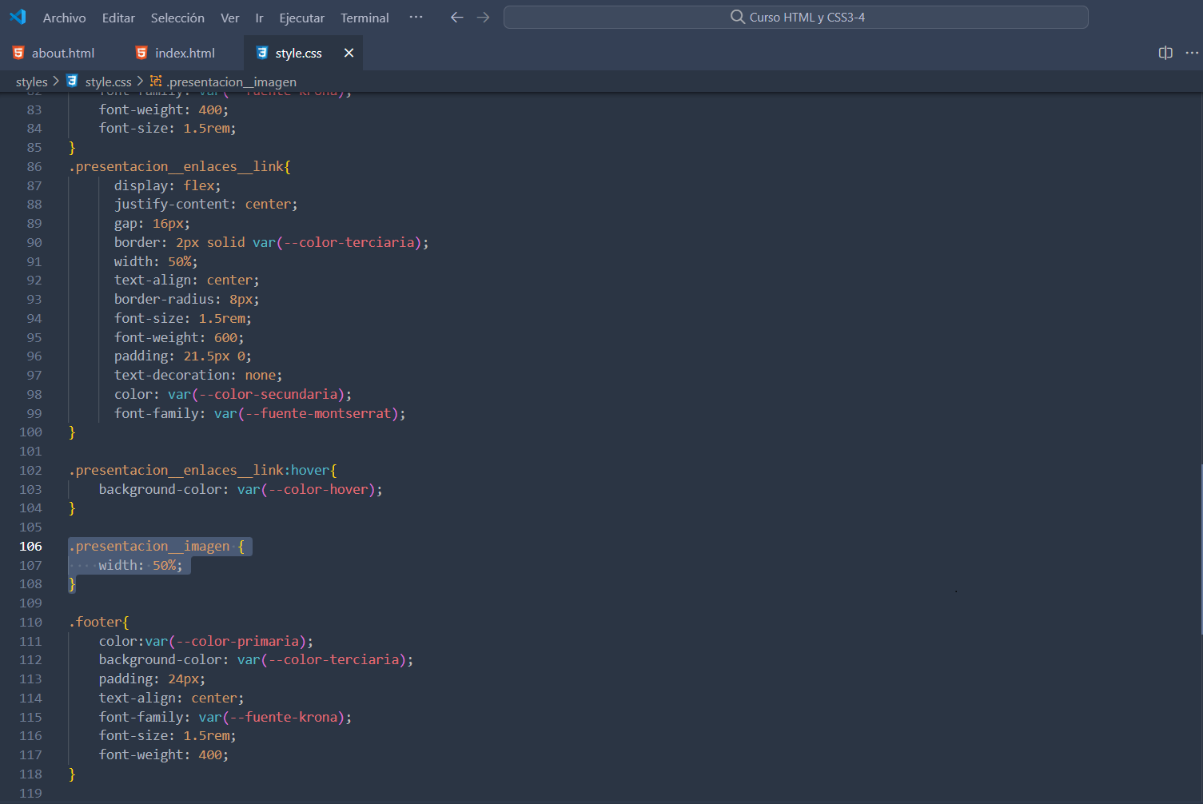Click the .presentacion__enlaces__link selector on line 86
The width and height of the screenshot is (1203, 804).
click(x=176, y=166)
